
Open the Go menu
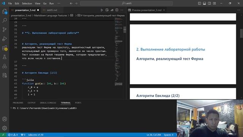[x=45, y=3]
